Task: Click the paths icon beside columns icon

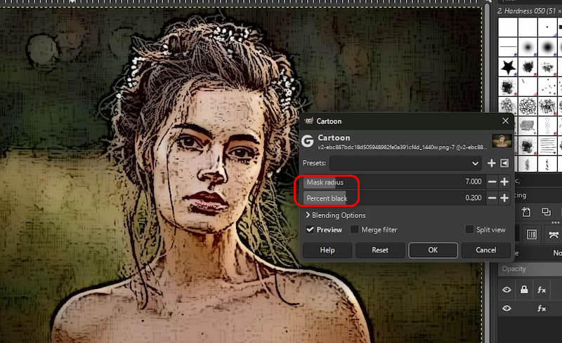Action: [554, 235]
